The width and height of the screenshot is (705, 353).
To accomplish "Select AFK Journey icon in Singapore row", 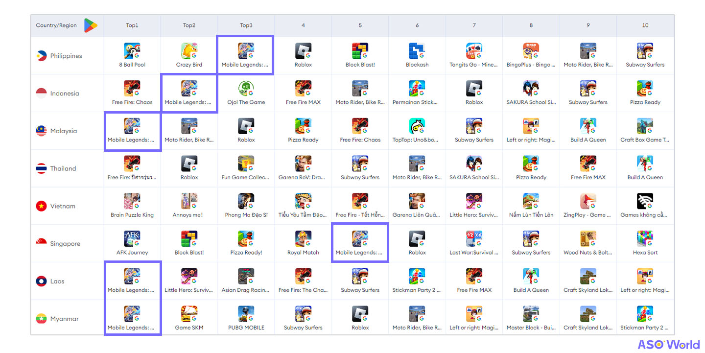I will tap(132, 239).
